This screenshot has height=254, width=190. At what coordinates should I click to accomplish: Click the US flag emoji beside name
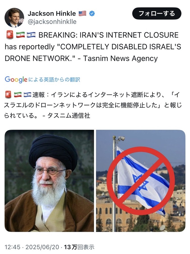click(x=82, y=13)
